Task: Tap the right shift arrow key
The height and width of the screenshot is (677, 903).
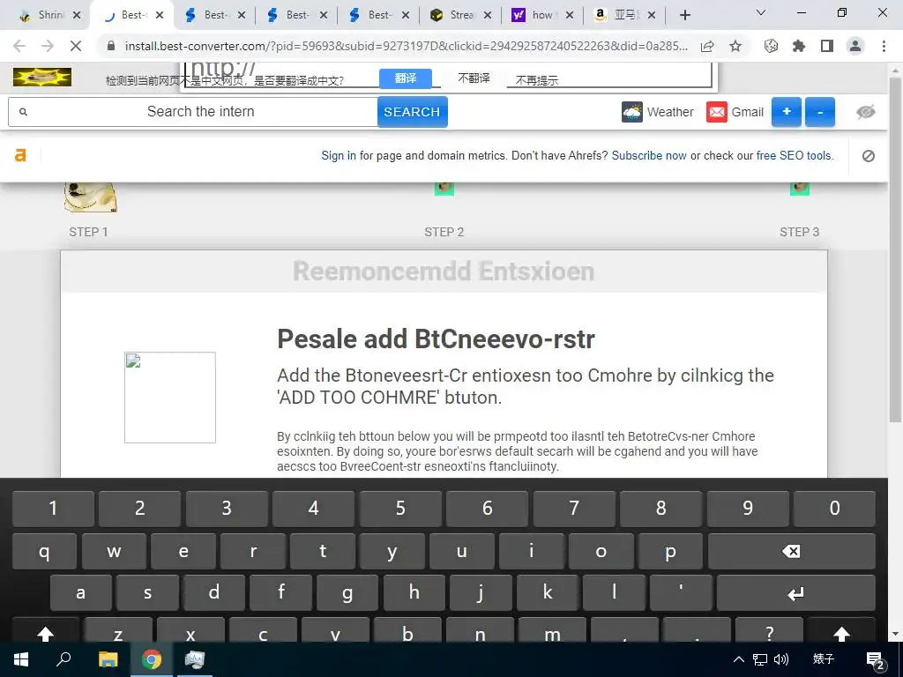Action: point(841,631)
